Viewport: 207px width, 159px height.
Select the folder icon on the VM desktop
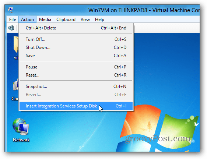click(x=16, y=45)
